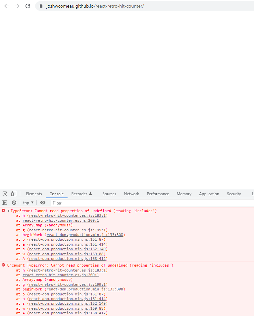Click the live expression eye icon
The image size is (254, 317).
(43, 202)
